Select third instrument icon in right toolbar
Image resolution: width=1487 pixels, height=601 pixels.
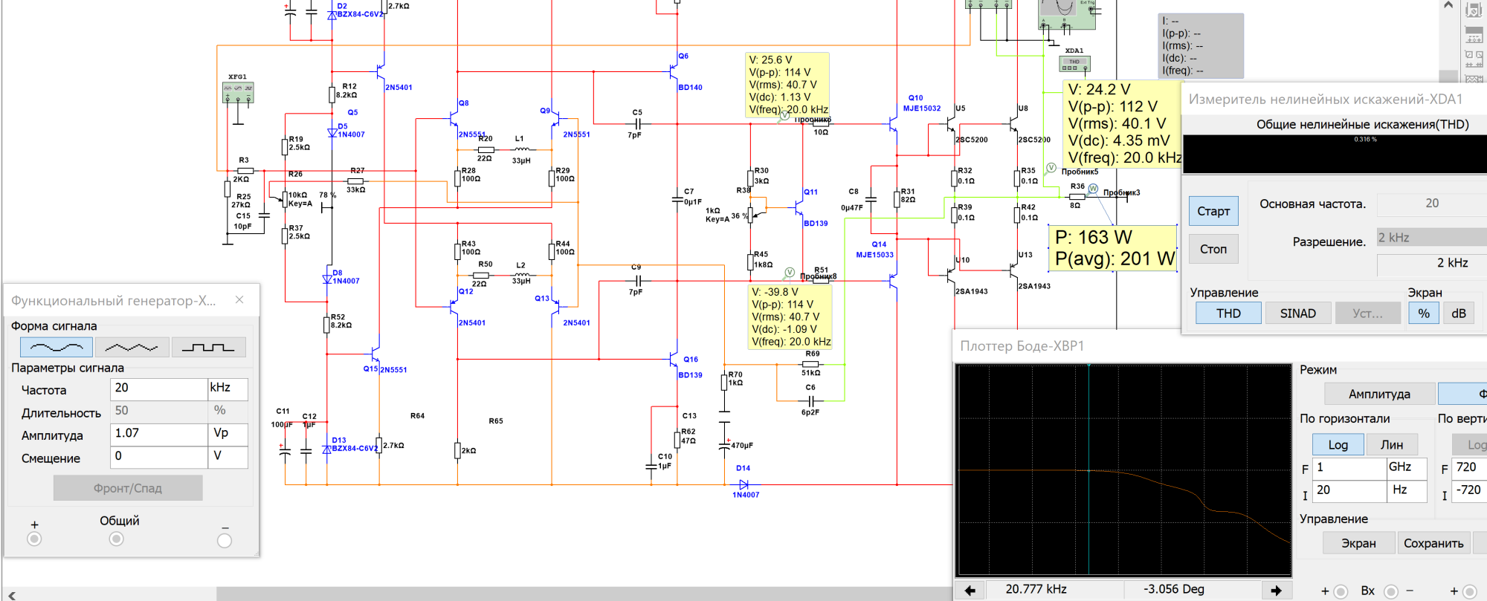[1473, 58]
